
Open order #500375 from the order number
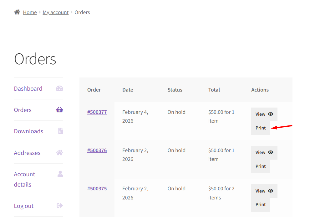97,188
